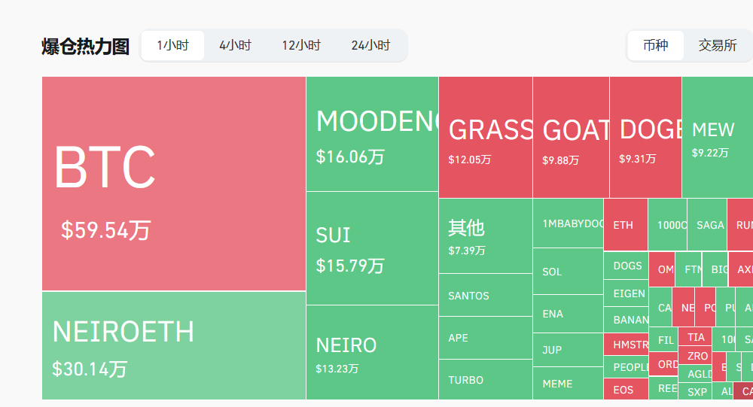Click the red GOAT tile
This screenshot has height=407, width=753.
[571, 137]
